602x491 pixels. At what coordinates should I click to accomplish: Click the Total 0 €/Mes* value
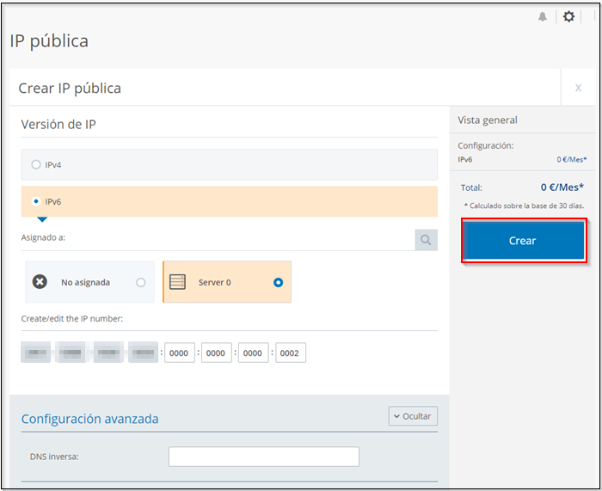(562, 187)
